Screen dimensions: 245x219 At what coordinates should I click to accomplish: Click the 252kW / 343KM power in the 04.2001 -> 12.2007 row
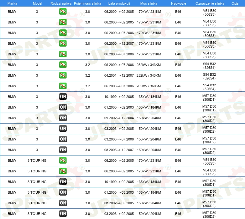click(x=149, y=75)
